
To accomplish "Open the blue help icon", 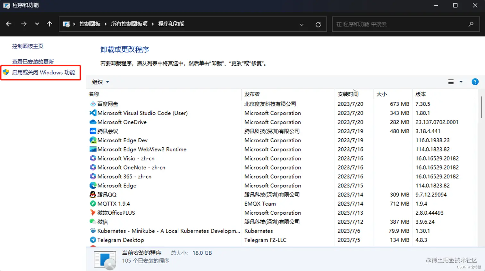I will (x=475, y=82).
